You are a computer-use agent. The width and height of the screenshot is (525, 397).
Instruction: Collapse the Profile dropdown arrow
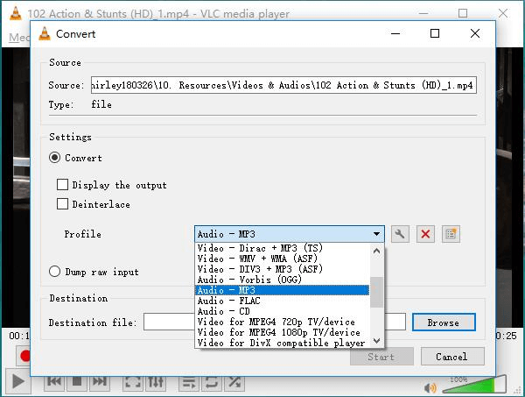(x=376, y=234)
